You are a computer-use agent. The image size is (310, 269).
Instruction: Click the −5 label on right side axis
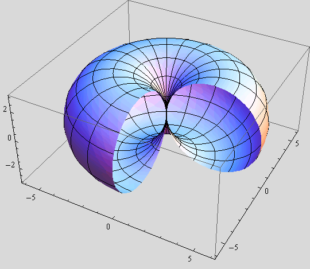234,247
